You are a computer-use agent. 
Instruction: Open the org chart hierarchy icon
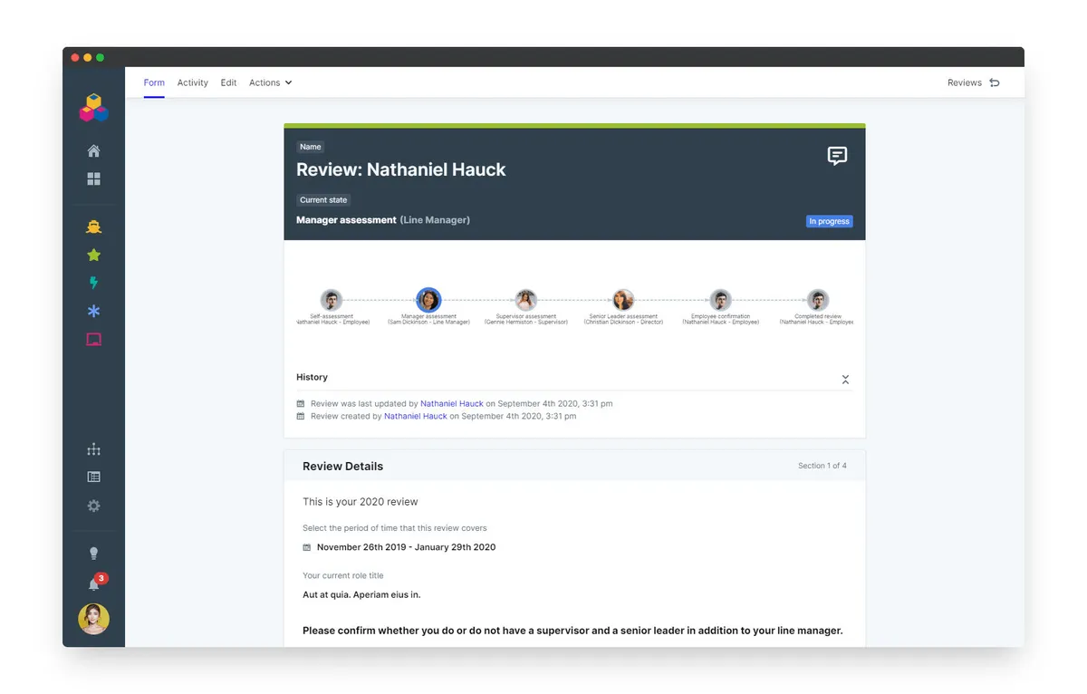[x=93, y=449]
